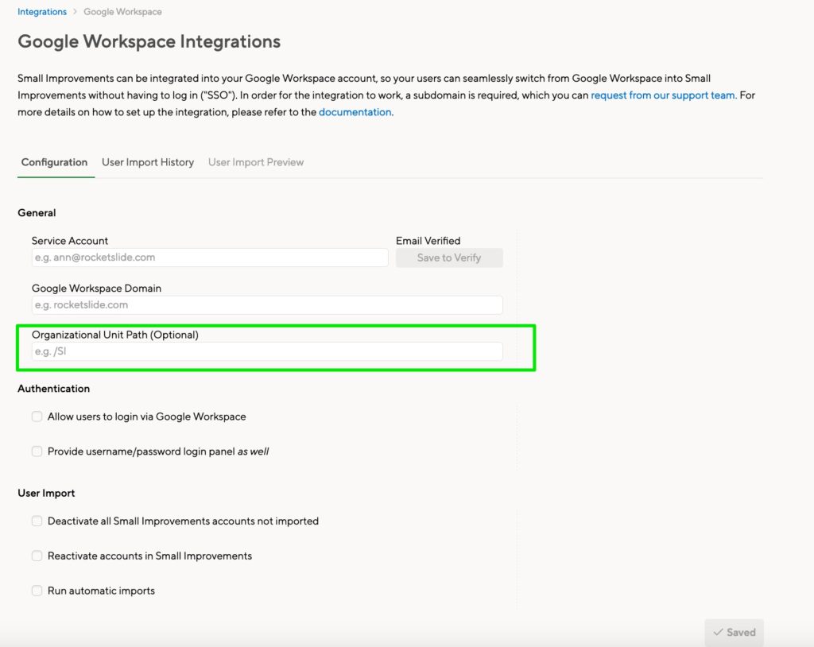Enable the 'Run automatic imports' checkbox
This screenshot has height=647, width=814.
[37, 591]
